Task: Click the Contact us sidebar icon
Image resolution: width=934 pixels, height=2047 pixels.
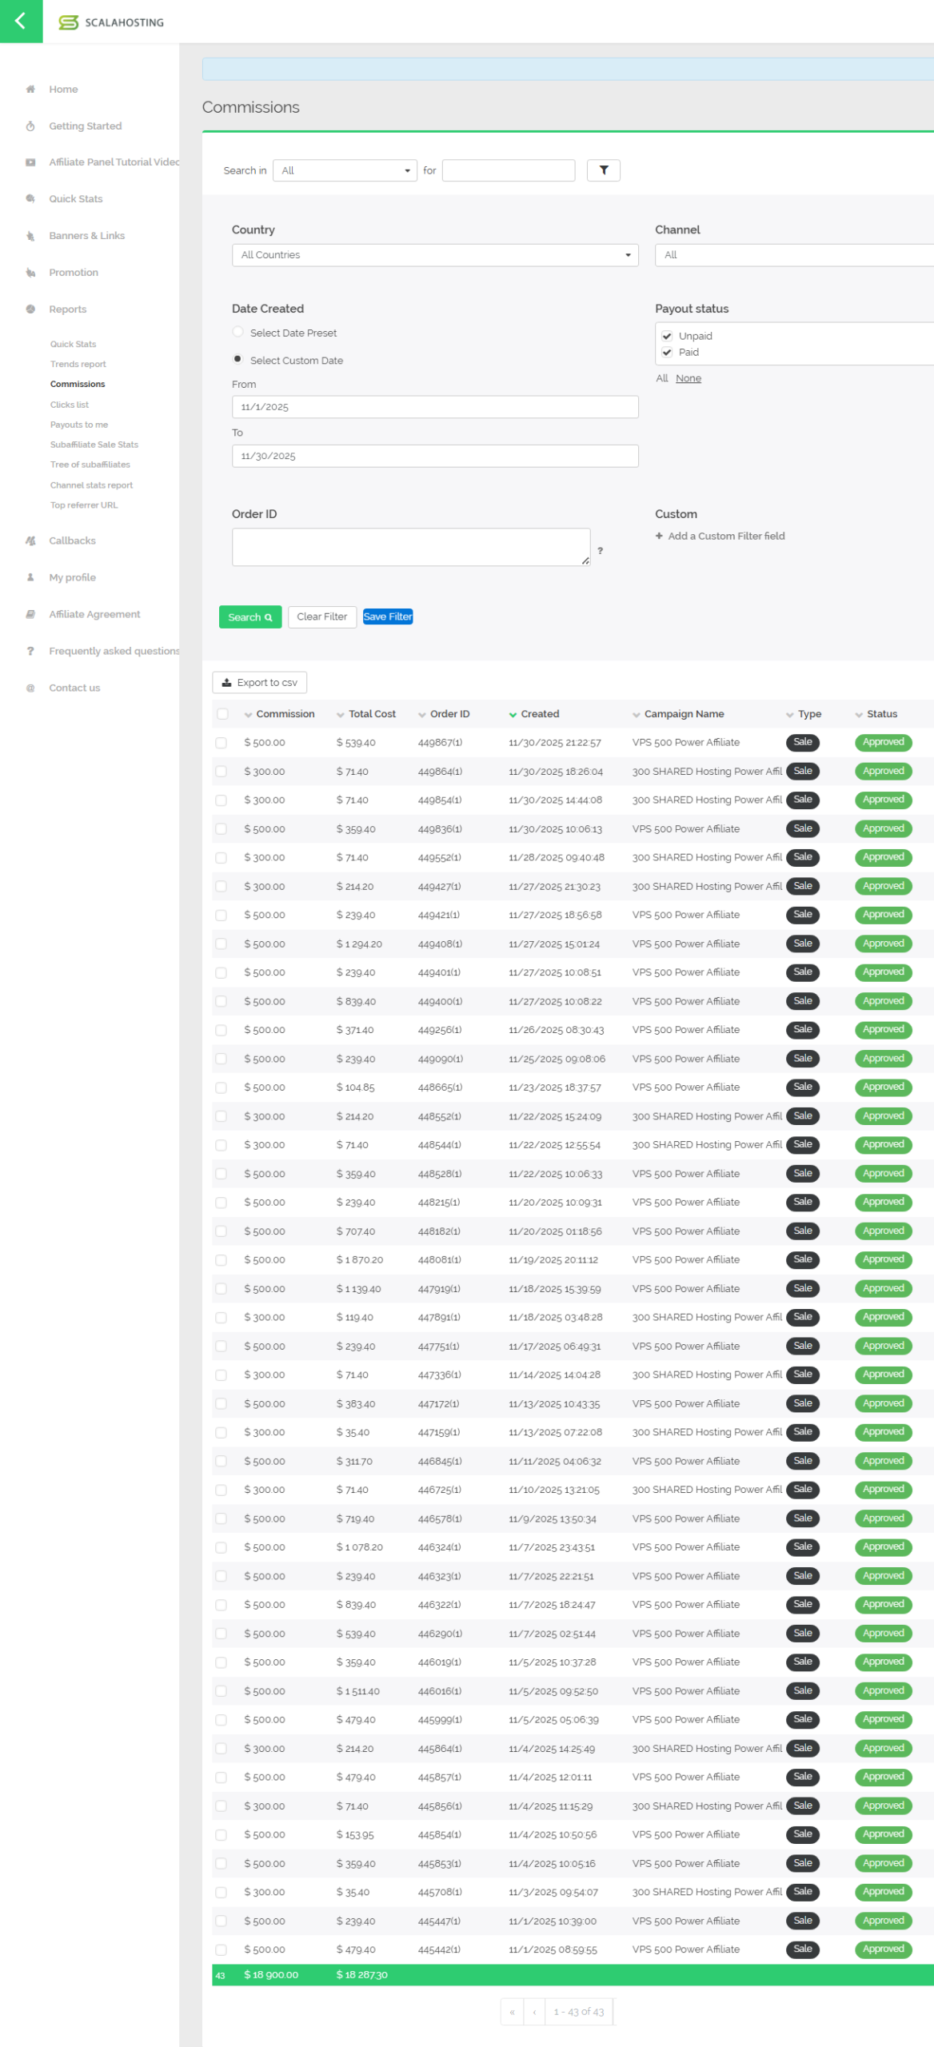Action: point(30,688)
